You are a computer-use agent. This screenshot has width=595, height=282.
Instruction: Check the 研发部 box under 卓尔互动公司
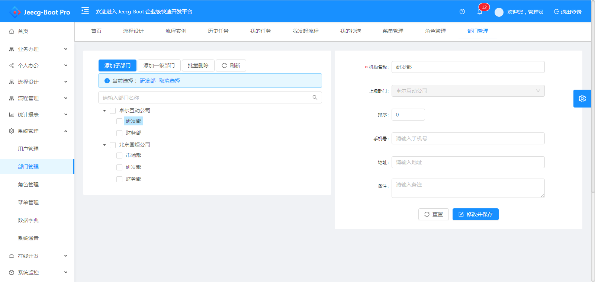pos(119,121)
